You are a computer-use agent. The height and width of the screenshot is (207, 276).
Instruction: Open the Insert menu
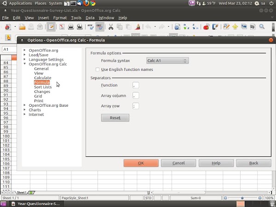pos(44,18)
